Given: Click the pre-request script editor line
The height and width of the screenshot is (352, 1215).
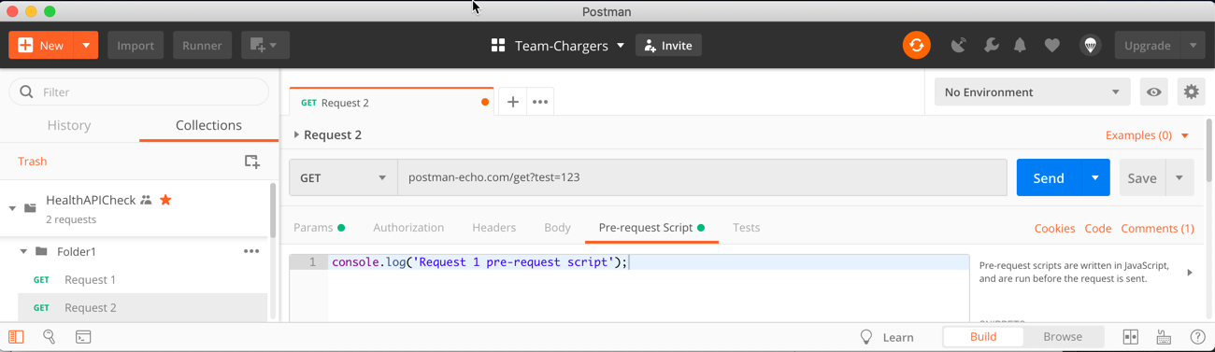Looking at the screenshot, I should [x=649, y=262].
